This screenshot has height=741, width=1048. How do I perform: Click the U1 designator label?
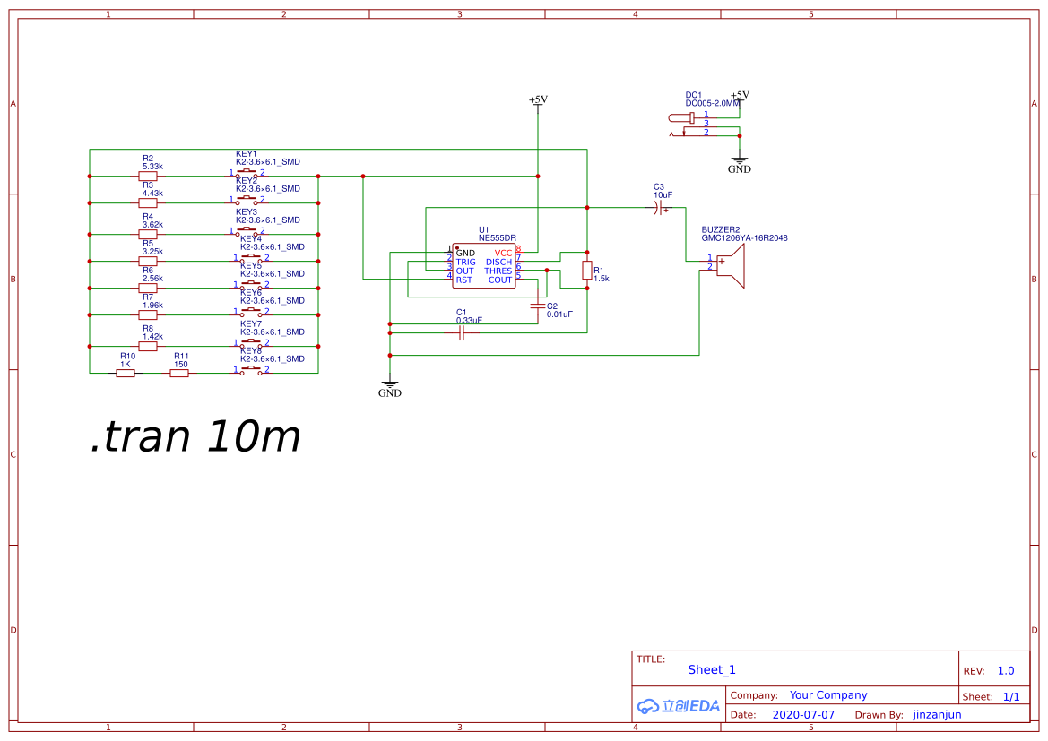coord(483,230)
